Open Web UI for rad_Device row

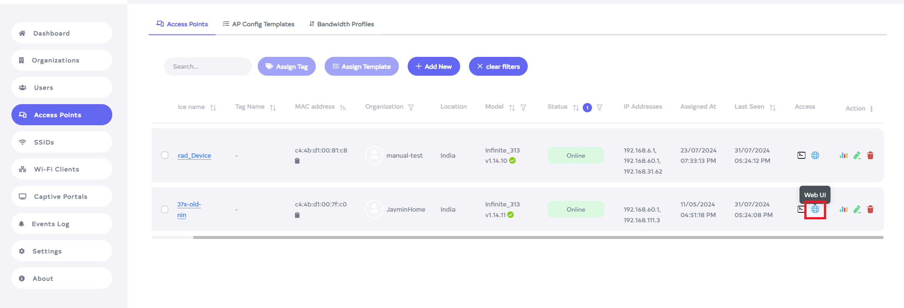coord(815,155)
